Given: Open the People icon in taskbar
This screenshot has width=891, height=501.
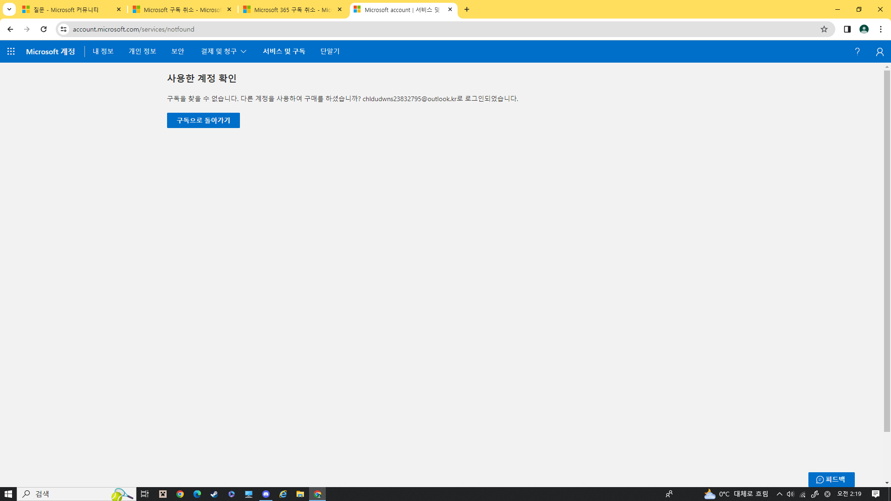Looking at the screenshot, I should [669, 494].
